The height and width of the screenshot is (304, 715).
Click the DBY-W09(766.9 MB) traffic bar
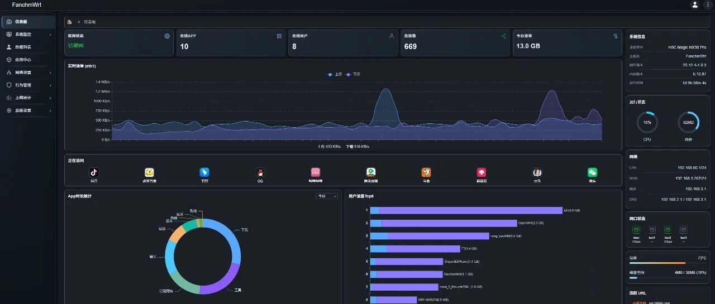tap(394, 300)
